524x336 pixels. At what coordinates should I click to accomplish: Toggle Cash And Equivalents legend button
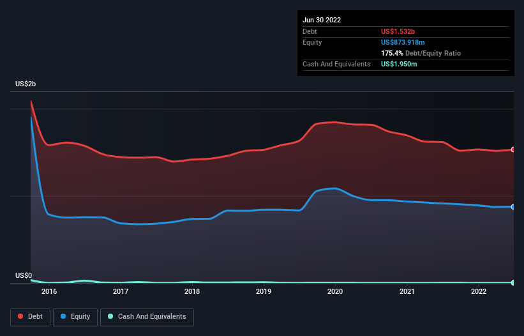[147, 317]
